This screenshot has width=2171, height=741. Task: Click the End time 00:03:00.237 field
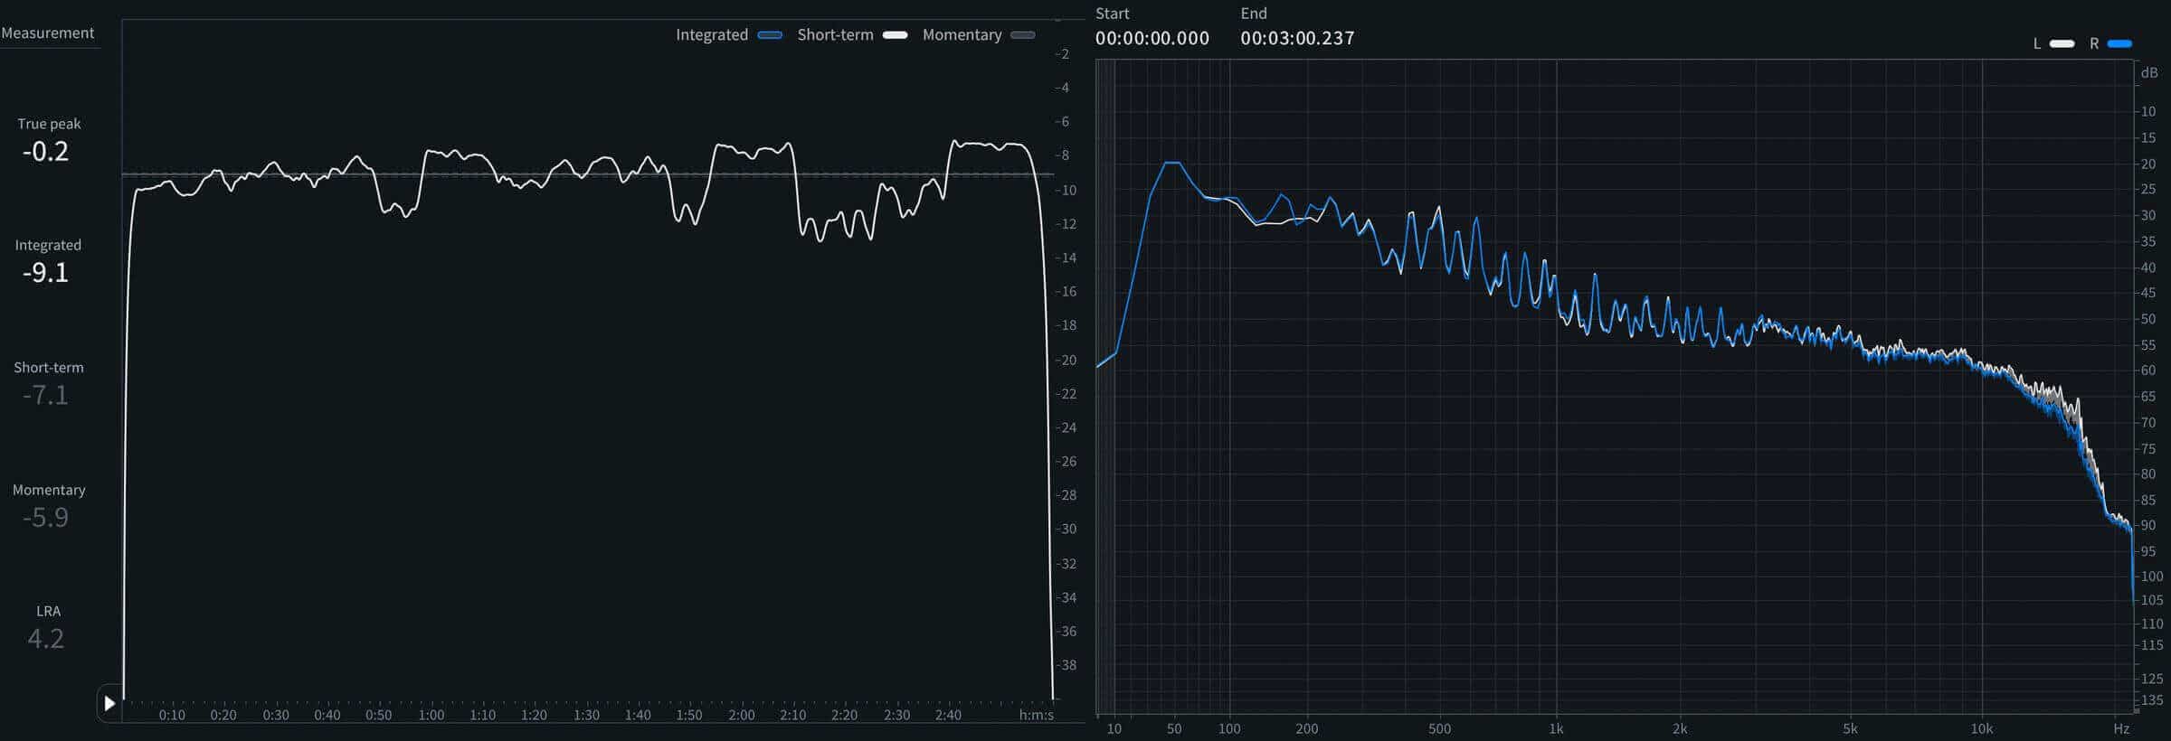pos(1297,38)
